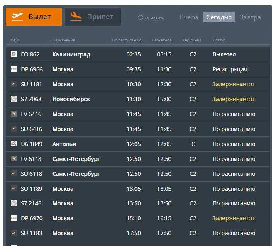Click the Aeroflot logo next to SU 1181
This screenshot has height=246, width=273.
[14, 84]
